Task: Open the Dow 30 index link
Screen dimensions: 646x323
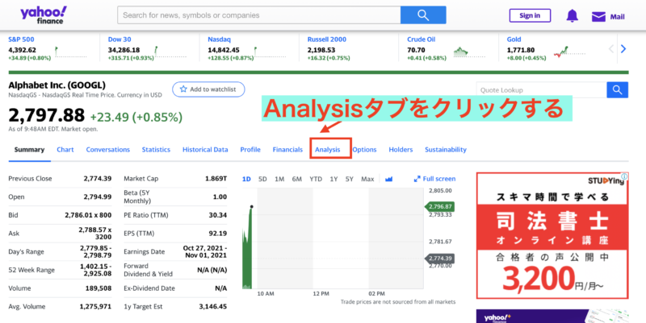Action: 120,39
